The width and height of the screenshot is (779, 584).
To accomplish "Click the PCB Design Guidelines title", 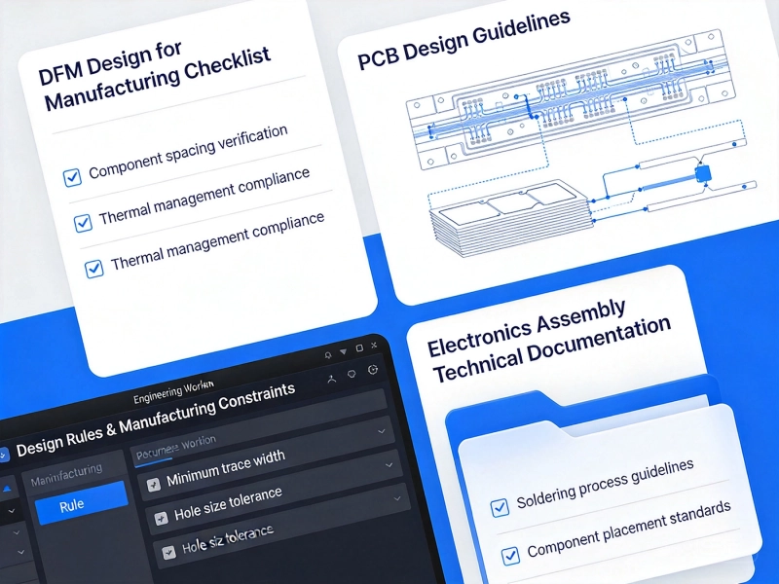I will pyautogui.click(x=464, y=41).
